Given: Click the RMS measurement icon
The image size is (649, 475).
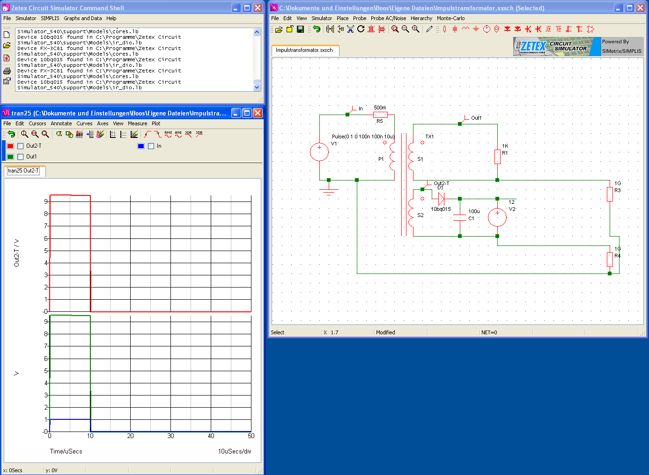Looking at the screenshot, I should [168, 134].
